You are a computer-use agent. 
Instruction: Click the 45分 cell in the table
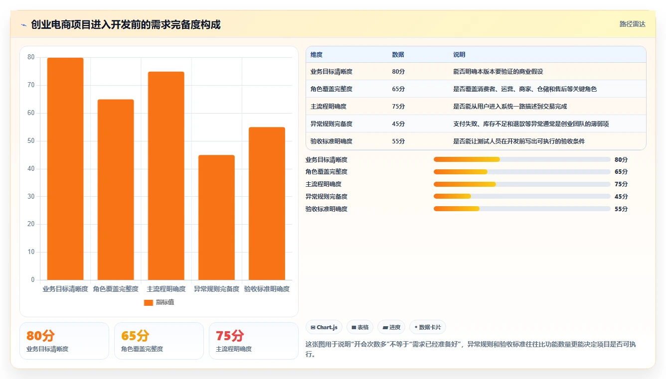[x=398, y=124]
